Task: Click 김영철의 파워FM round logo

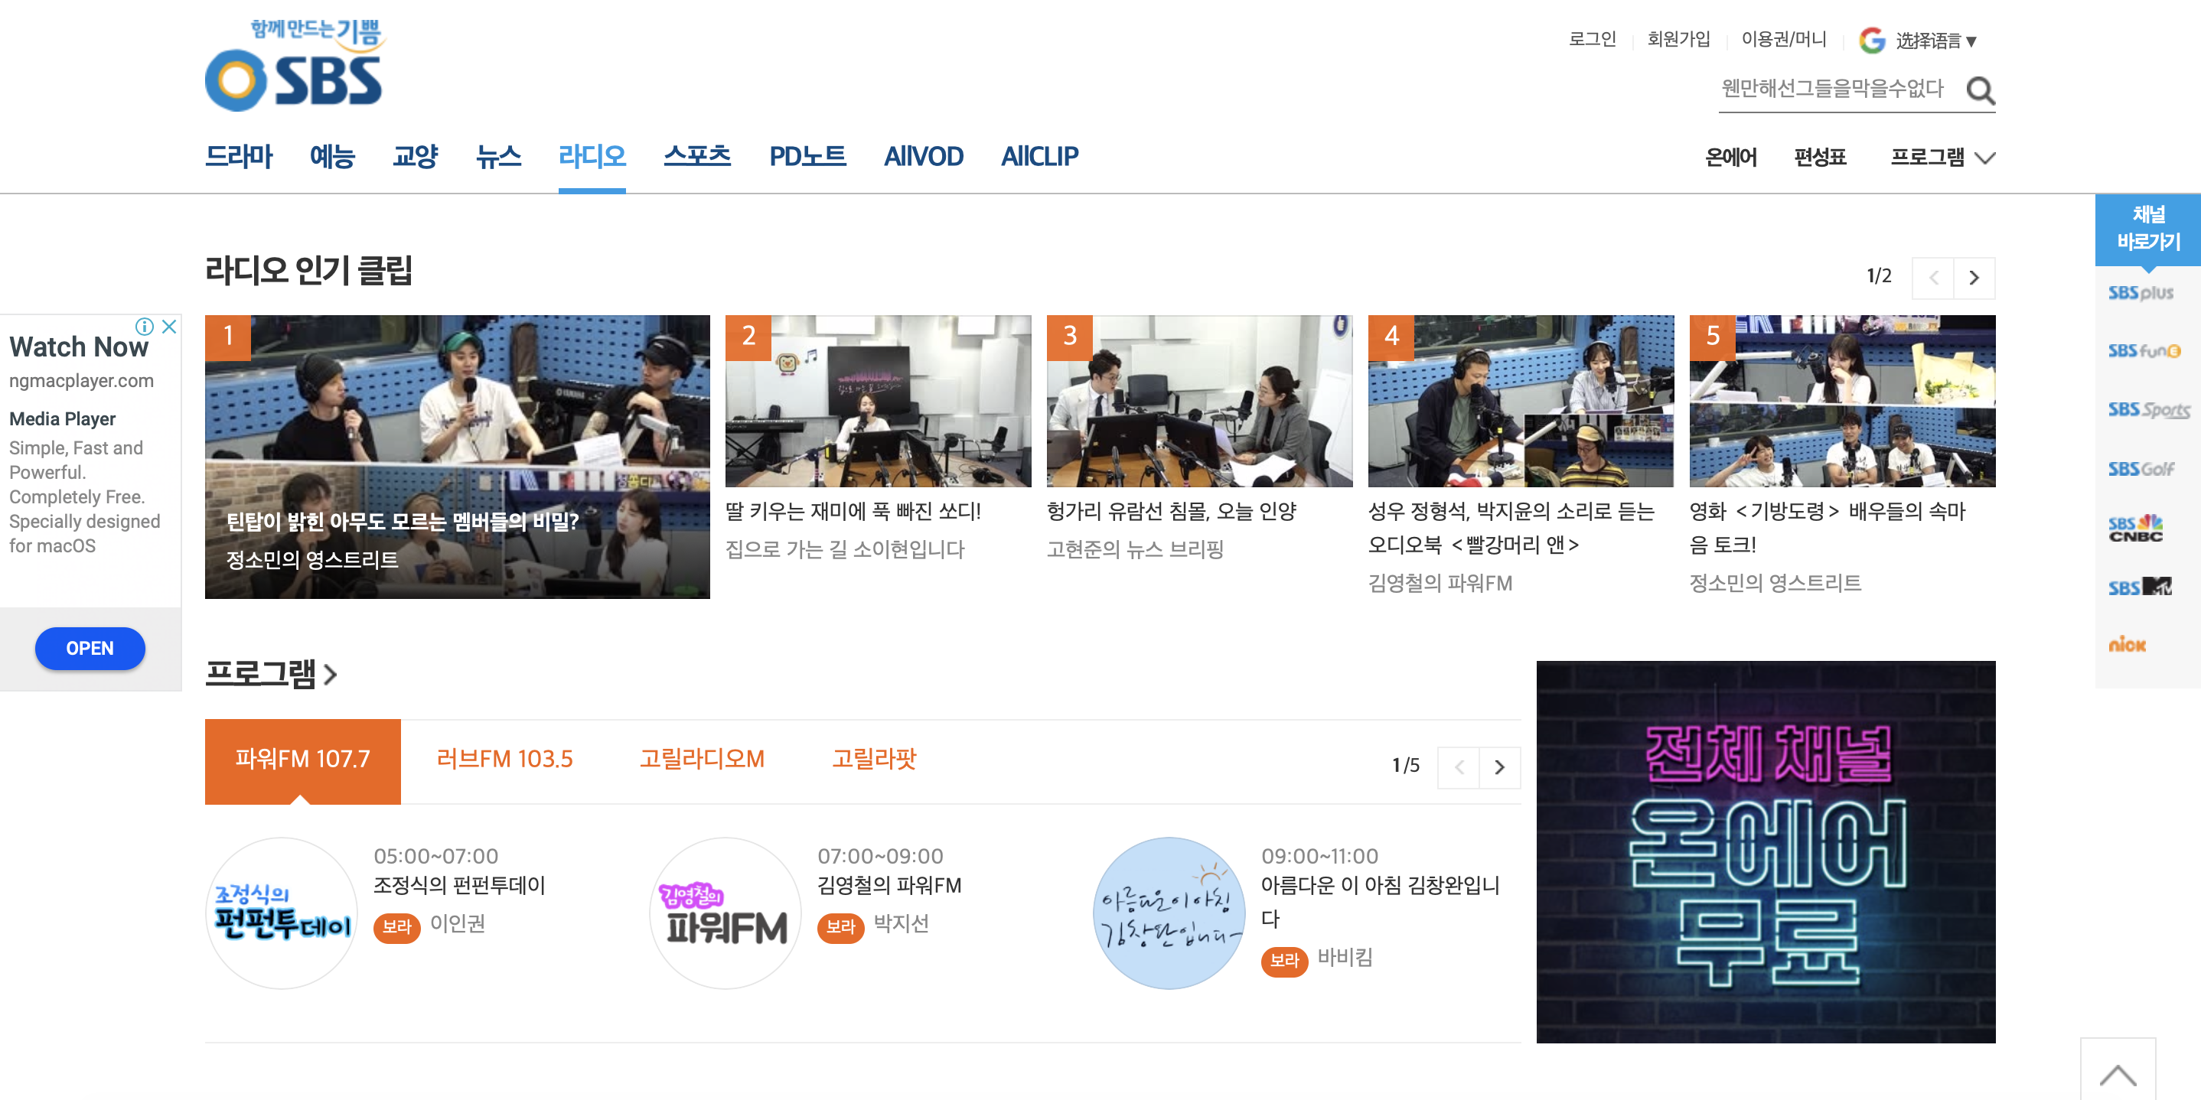Action: (726, 913)
